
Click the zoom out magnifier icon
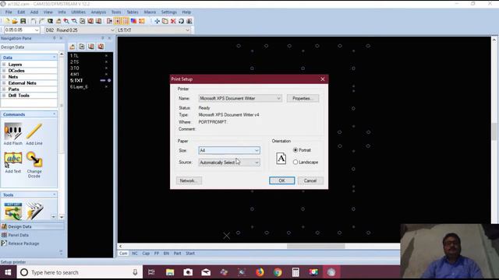(74, 21)
